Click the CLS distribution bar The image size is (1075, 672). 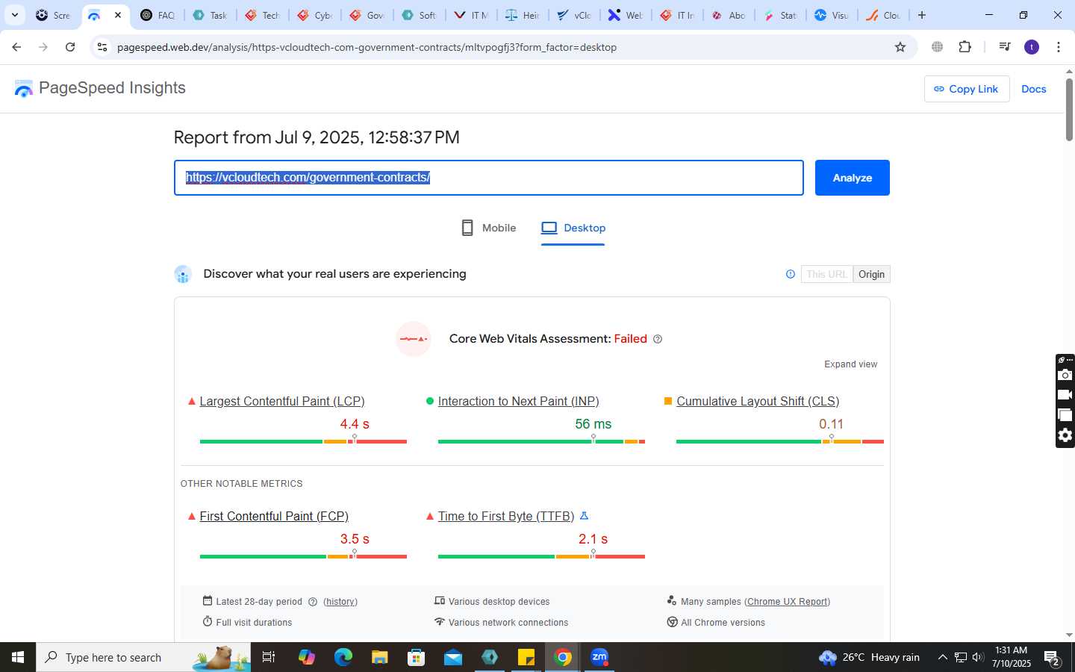(780, 441)
